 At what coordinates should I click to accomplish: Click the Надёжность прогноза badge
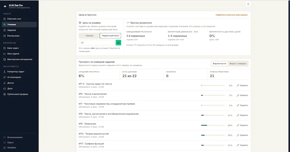coord(232,15)
